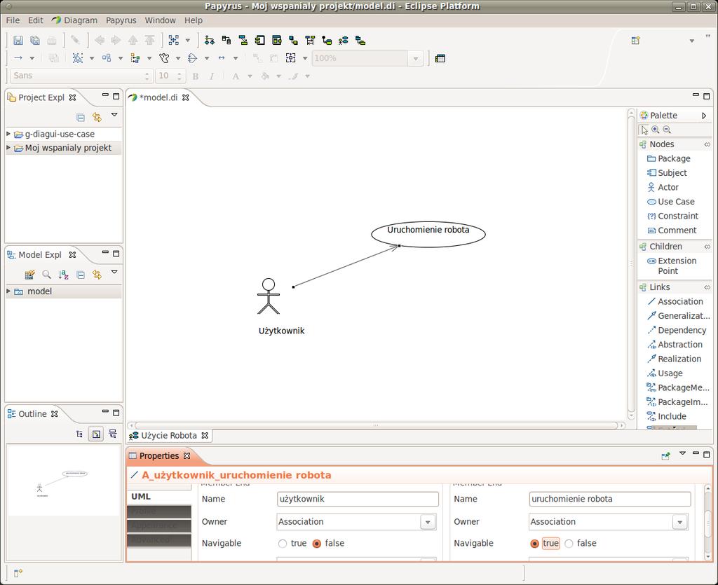Open the uruchomienie robota Owner dropdown
Screen dimensions: 718x585
tap(680, 522)
